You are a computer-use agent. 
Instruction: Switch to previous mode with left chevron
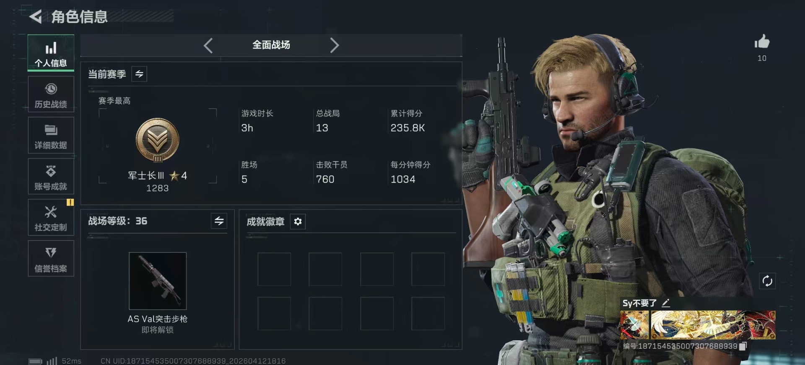208,45
